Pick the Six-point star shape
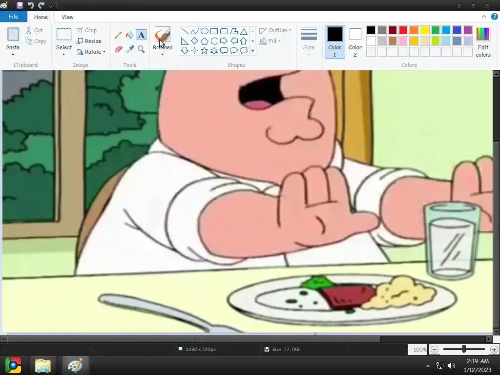 (214, 50)
